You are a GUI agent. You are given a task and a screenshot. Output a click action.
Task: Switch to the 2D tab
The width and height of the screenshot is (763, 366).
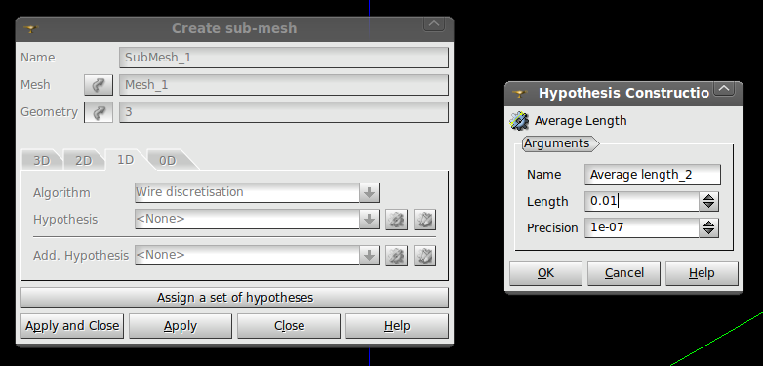[84, 161]
